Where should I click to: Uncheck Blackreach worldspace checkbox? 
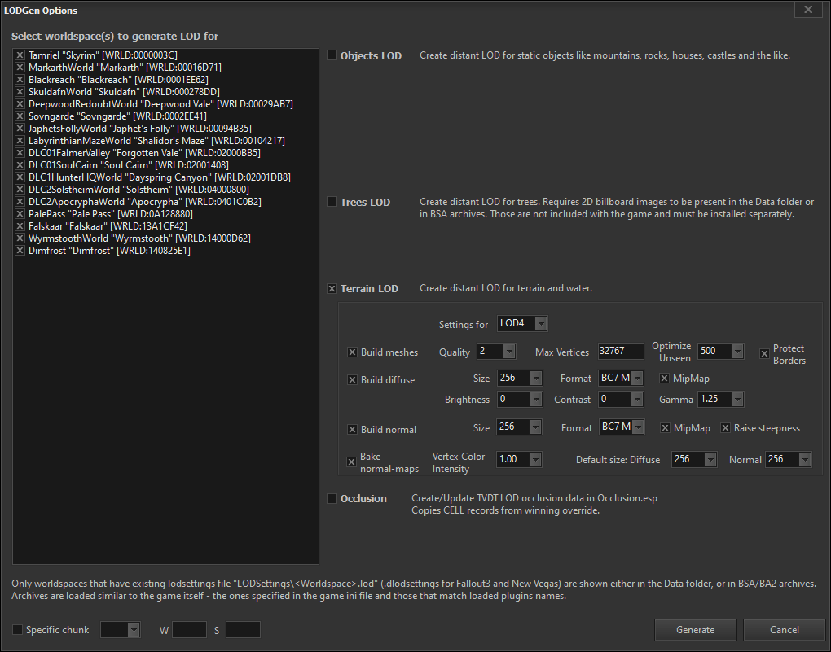point(20,80)
